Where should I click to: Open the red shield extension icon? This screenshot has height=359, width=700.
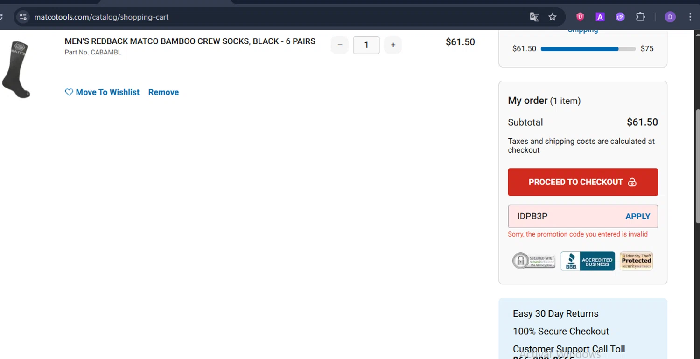pos(580,17)
